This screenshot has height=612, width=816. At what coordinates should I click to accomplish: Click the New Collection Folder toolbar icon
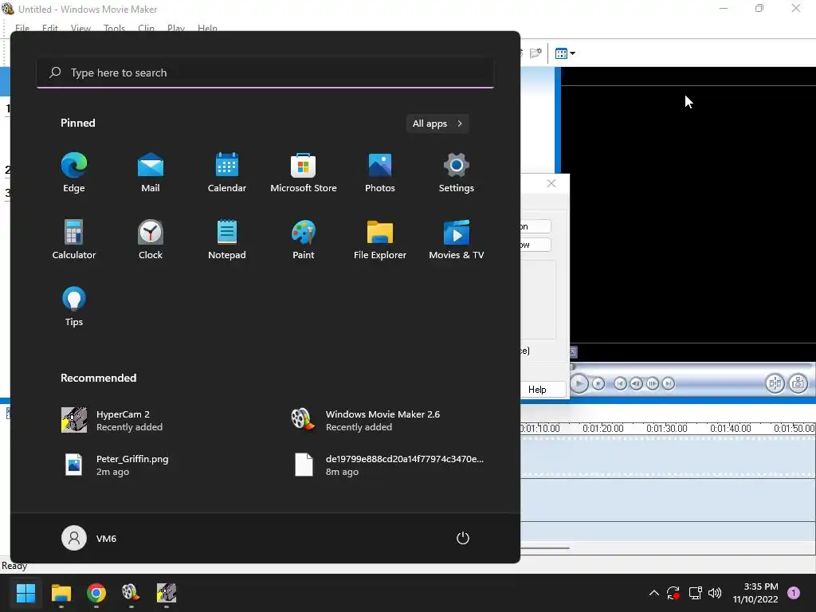535,53
